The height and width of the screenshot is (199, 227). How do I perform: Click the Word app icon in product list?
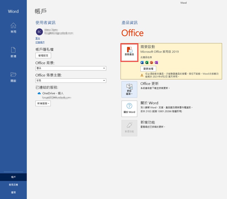[x=142, y=63]
